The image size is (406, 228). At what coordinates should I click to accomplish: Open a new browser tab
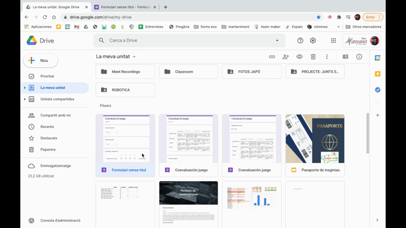click(166, 7)
